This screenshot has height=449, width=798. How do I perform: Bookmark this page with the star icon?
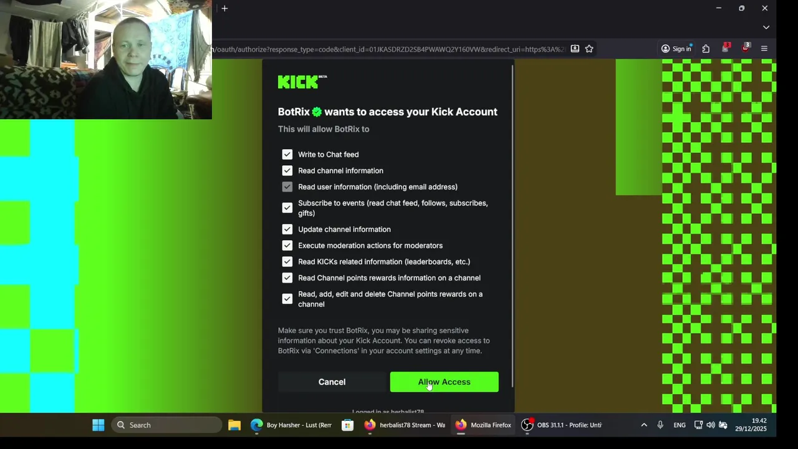(589, 49)
